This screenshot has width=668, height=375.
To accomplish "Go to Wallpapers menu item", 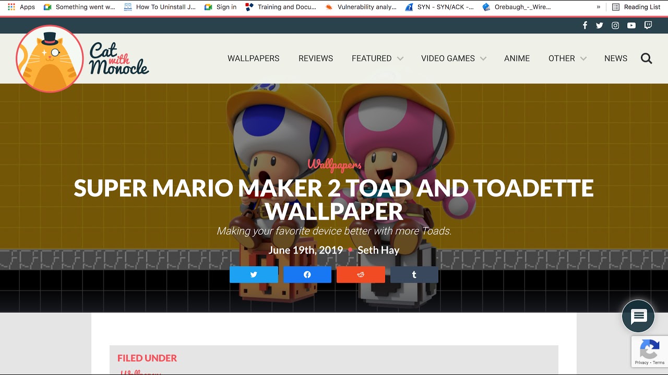I will [x=254, y=58].
